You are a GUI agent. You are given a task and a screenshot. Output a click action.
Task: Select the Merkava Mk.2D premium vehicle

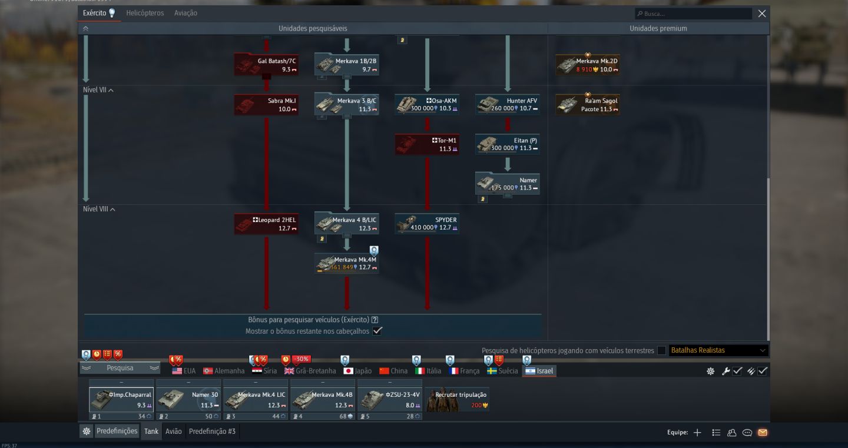[x=588, y=65]
